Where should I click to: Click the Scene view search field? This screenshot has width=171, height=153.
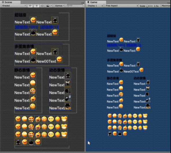click(75, 6)
